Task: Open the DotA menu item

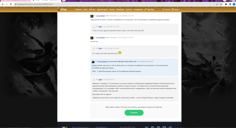Action: 85,10
